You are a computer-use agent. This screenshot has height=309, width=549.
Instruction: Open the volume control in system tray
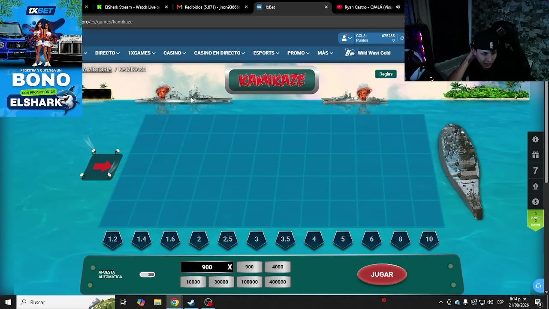coord(490,302)
